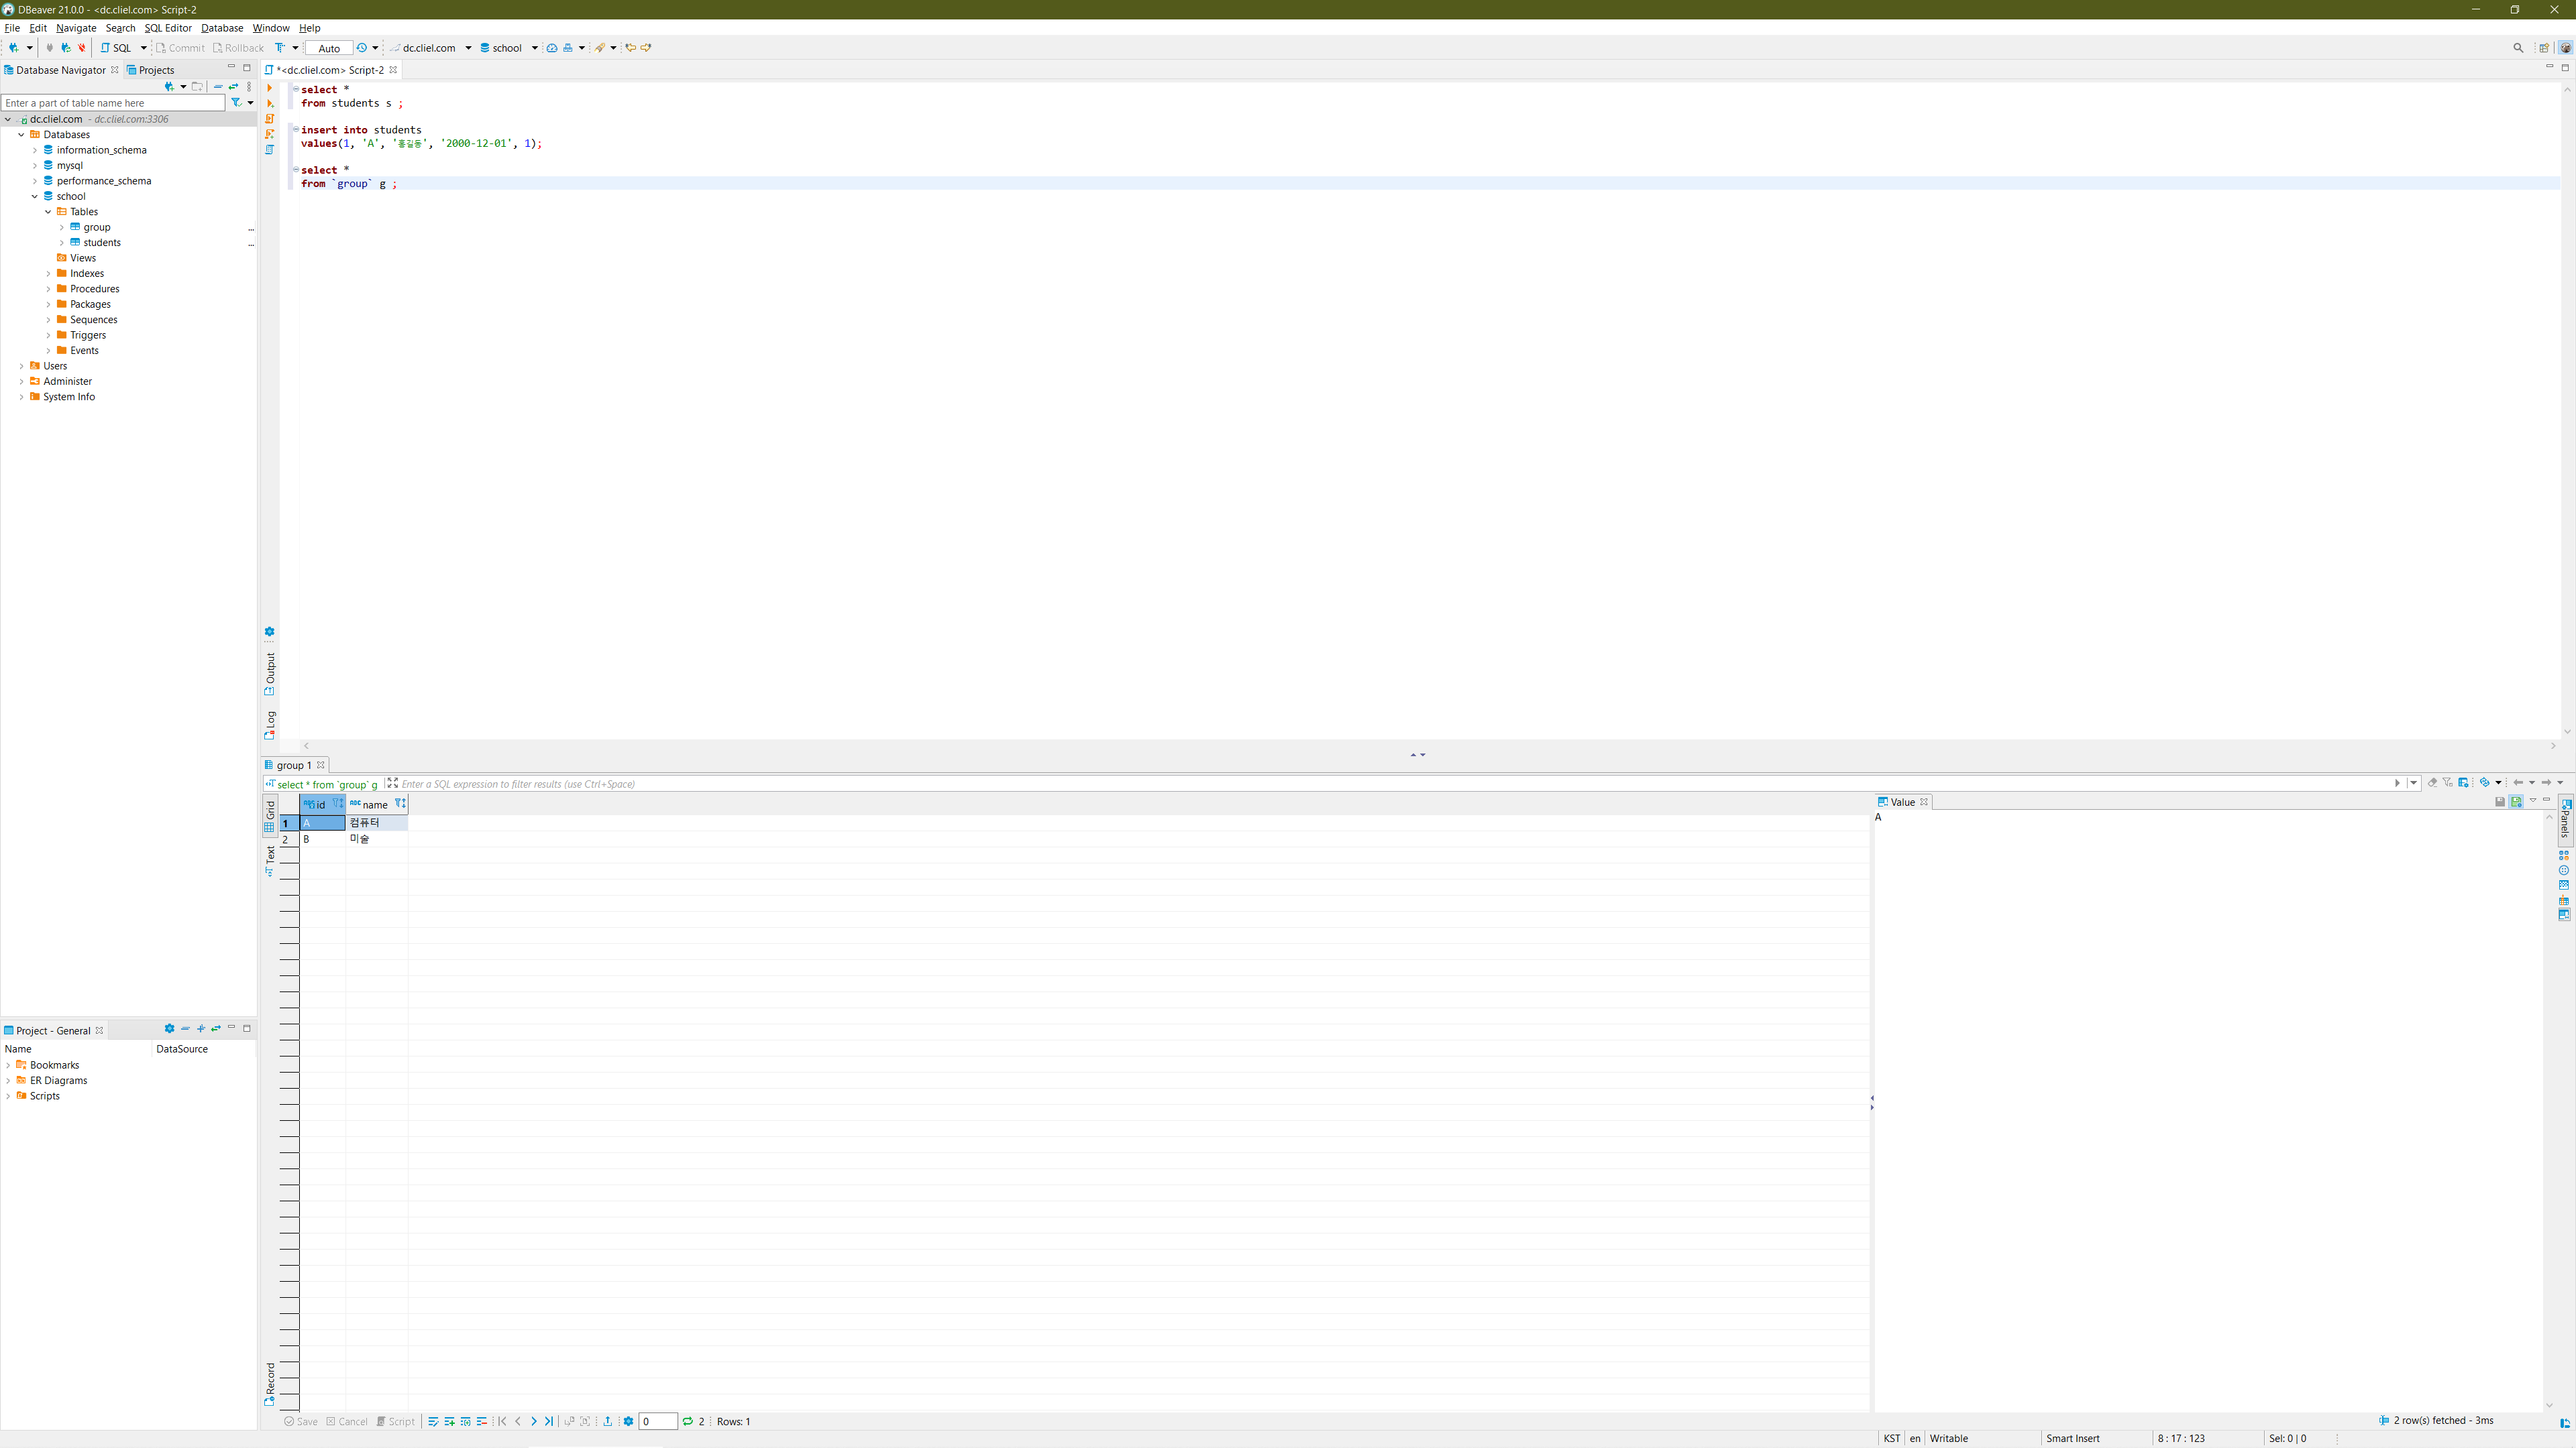This screenshot has width=2576, height=1448.
Task: Toggle Link with editor in navigator
Action: (x=233, y=86)
